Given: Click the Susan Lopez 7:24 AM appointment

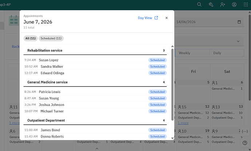Looking at the screenshot, I should click(95, 60).
